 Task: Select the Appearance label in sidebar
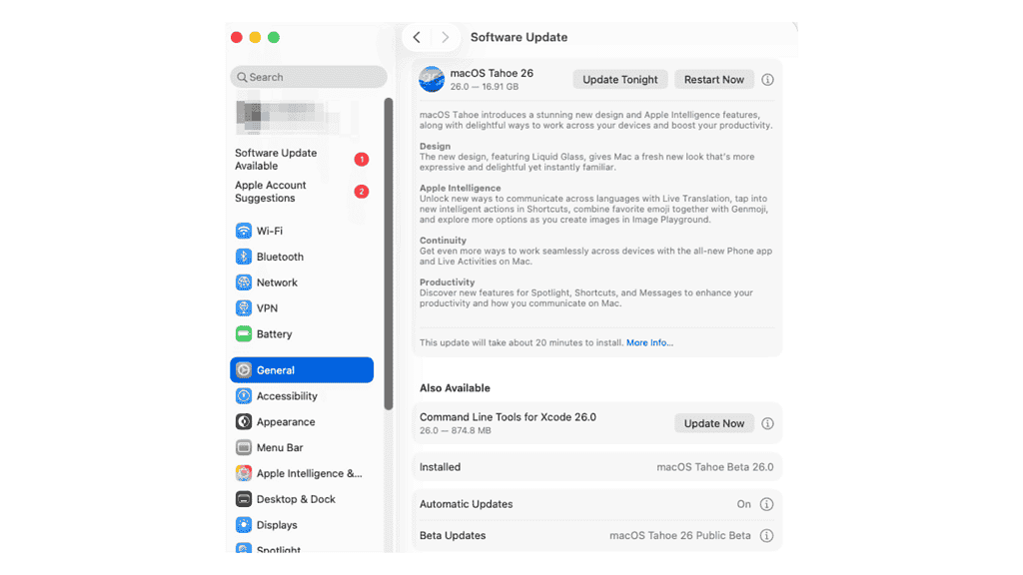(x=285, y=422)
